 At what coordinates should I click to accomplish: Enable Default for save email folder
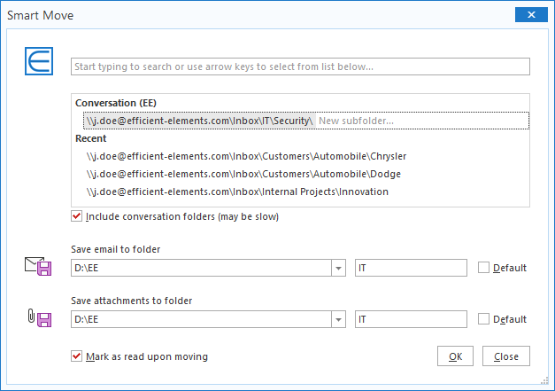tap(483, 268)
